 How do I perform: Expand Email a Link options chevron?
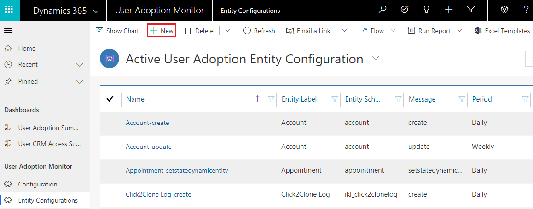[x=344, y=31]
